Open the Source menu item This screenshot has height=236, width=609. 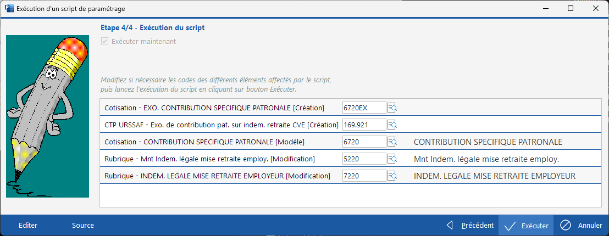pos(83,226)
